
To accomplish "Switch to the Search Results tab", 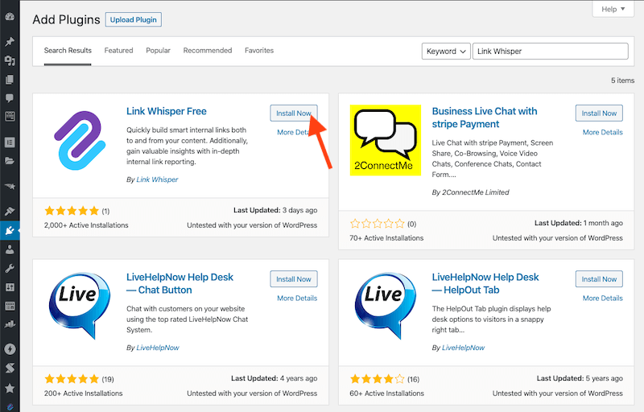I will tap(68, 51).
